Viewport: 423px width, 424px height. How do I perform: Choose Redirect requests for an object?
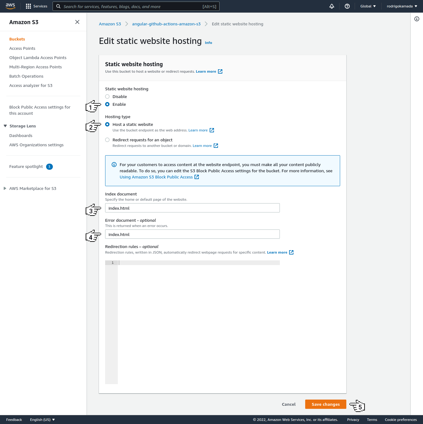click(x=107, y=140)
